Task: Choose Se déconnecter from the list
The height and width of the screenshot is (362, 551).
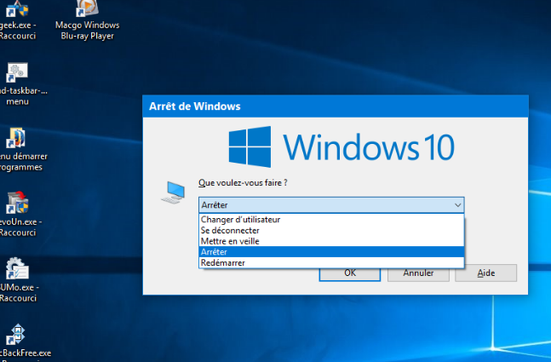Action: click(331, 230)
